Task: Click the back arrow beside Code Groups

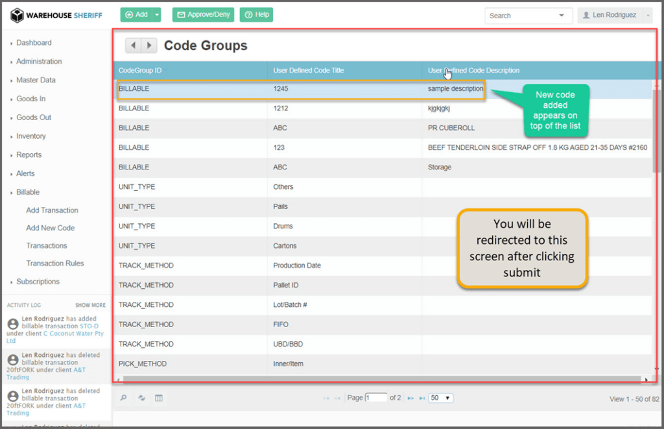Action: pyautogui.click(x=133, y=45)
